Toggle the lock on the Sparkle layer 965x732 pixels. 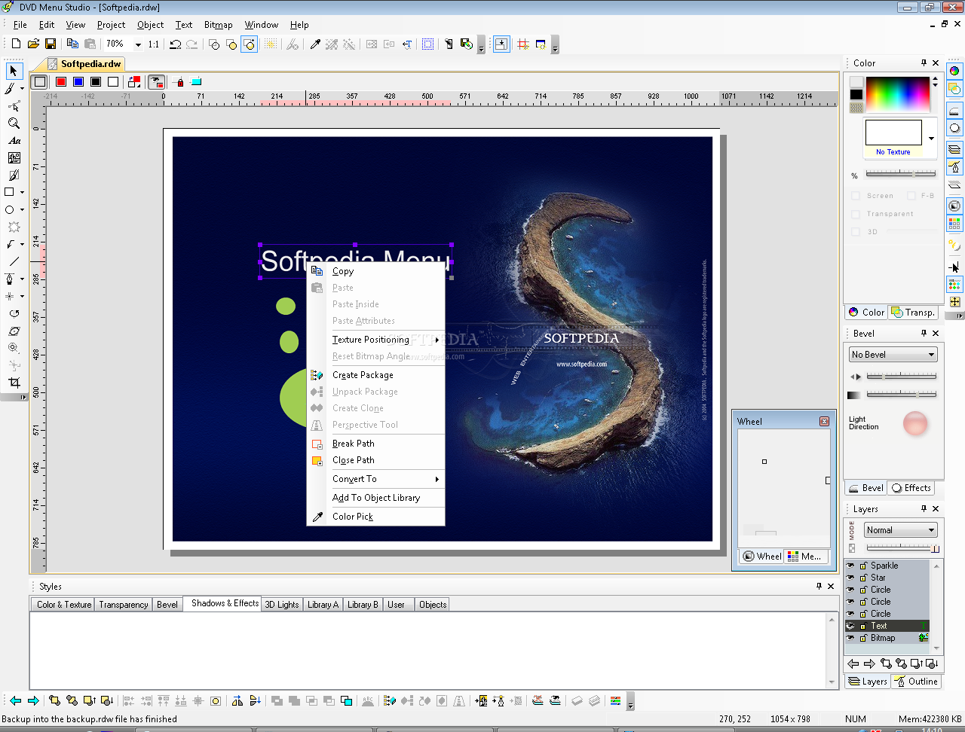click(x=863, y=566)
